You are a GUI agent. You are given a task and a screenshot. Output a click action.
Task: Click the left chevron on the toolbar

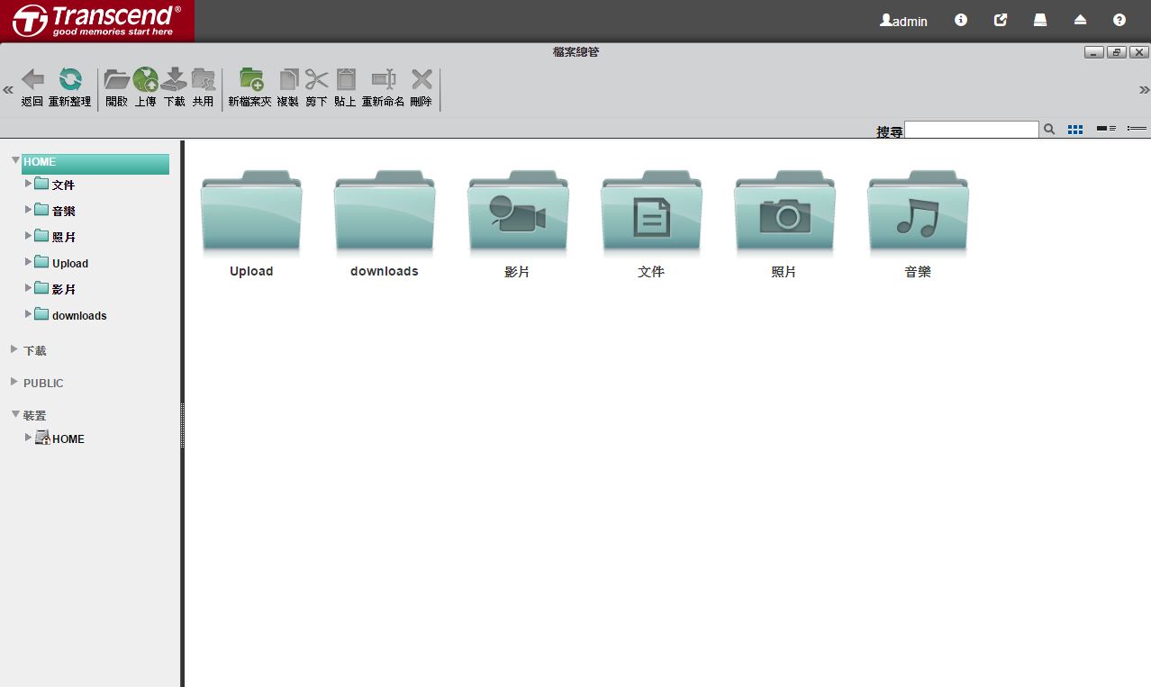8,90
